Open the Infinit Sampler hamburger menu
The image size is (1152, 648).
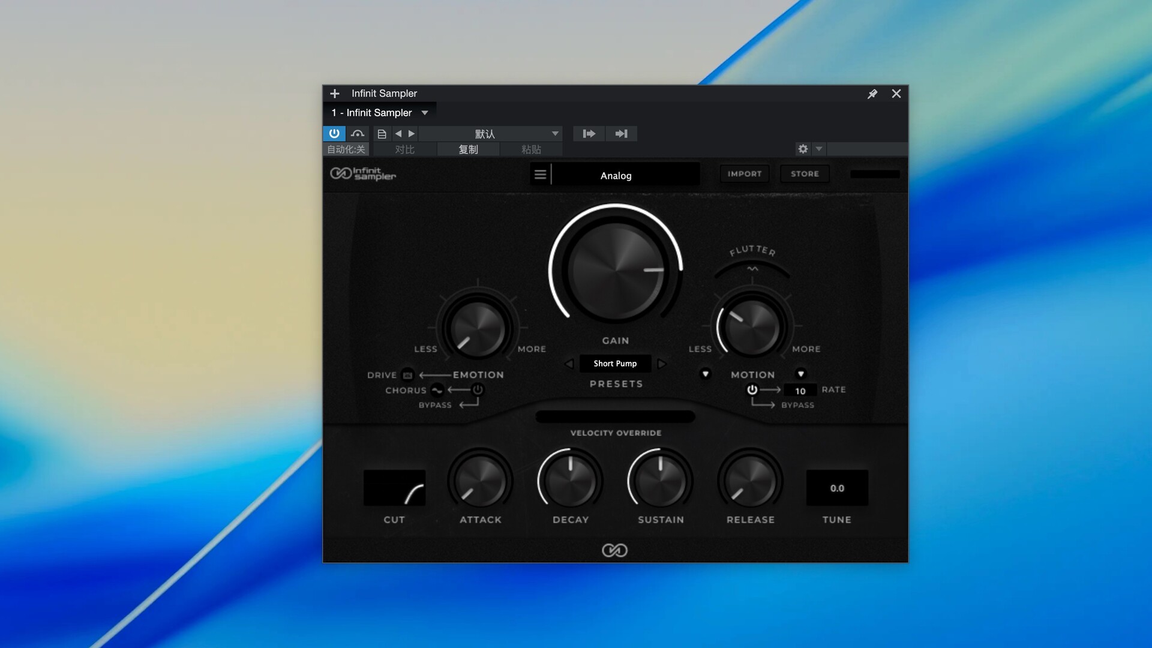[540, 174]
